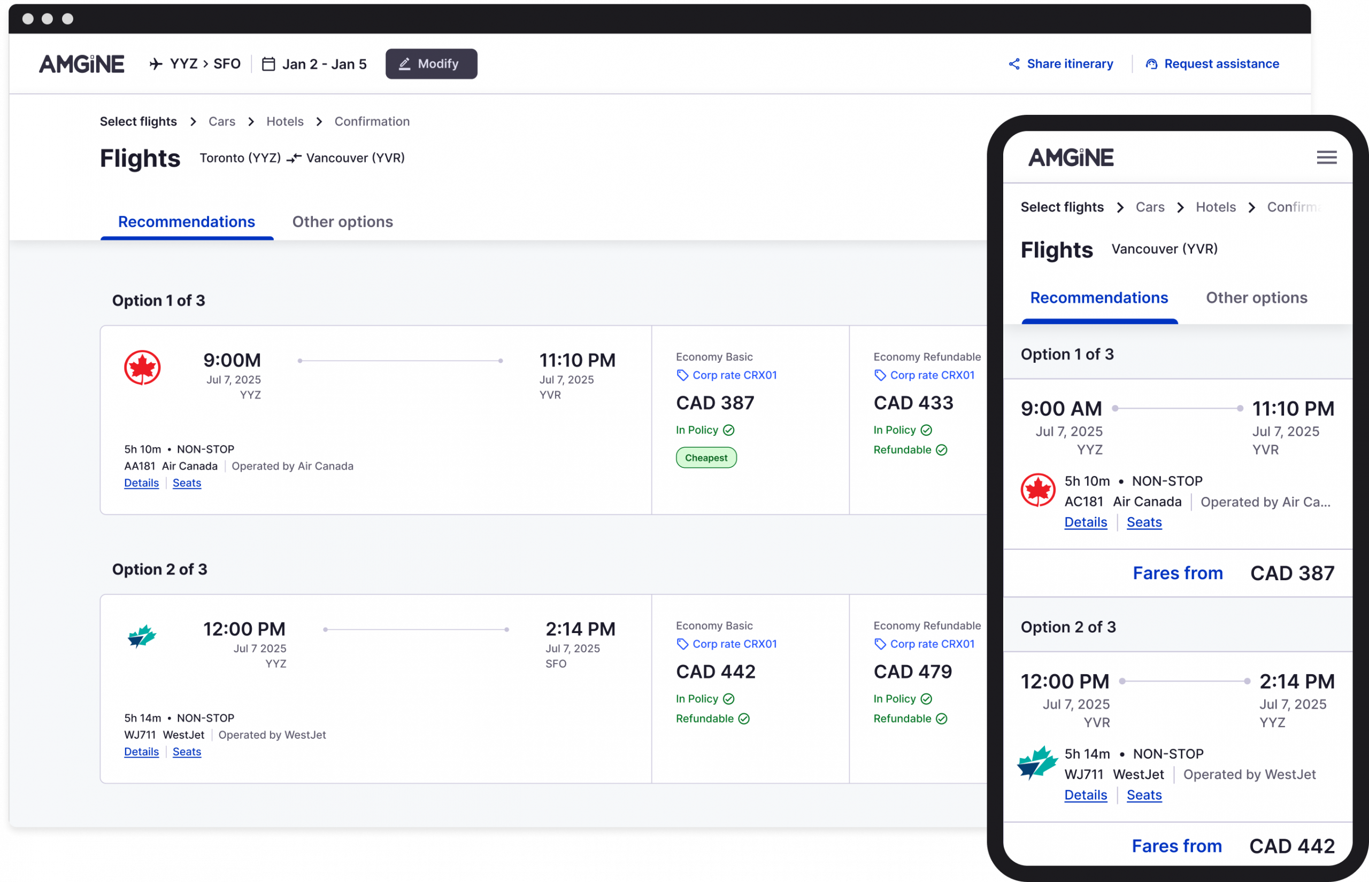Click the AMGiNE logo in the mobile view
The image size is (1369, 882).
pos(1070,158)
